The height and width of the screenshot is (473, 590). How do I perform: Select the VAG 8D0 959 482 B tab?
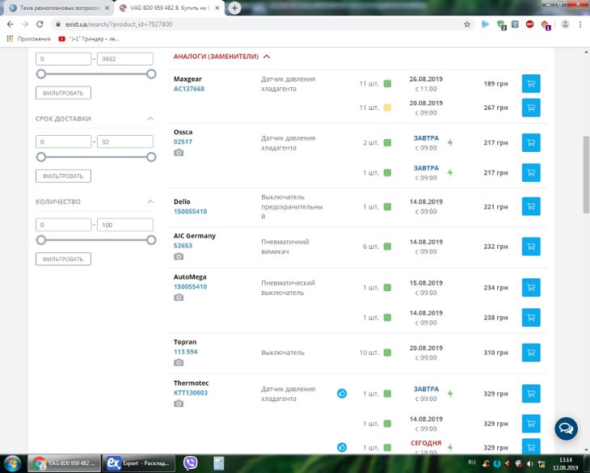pos(170,8)
